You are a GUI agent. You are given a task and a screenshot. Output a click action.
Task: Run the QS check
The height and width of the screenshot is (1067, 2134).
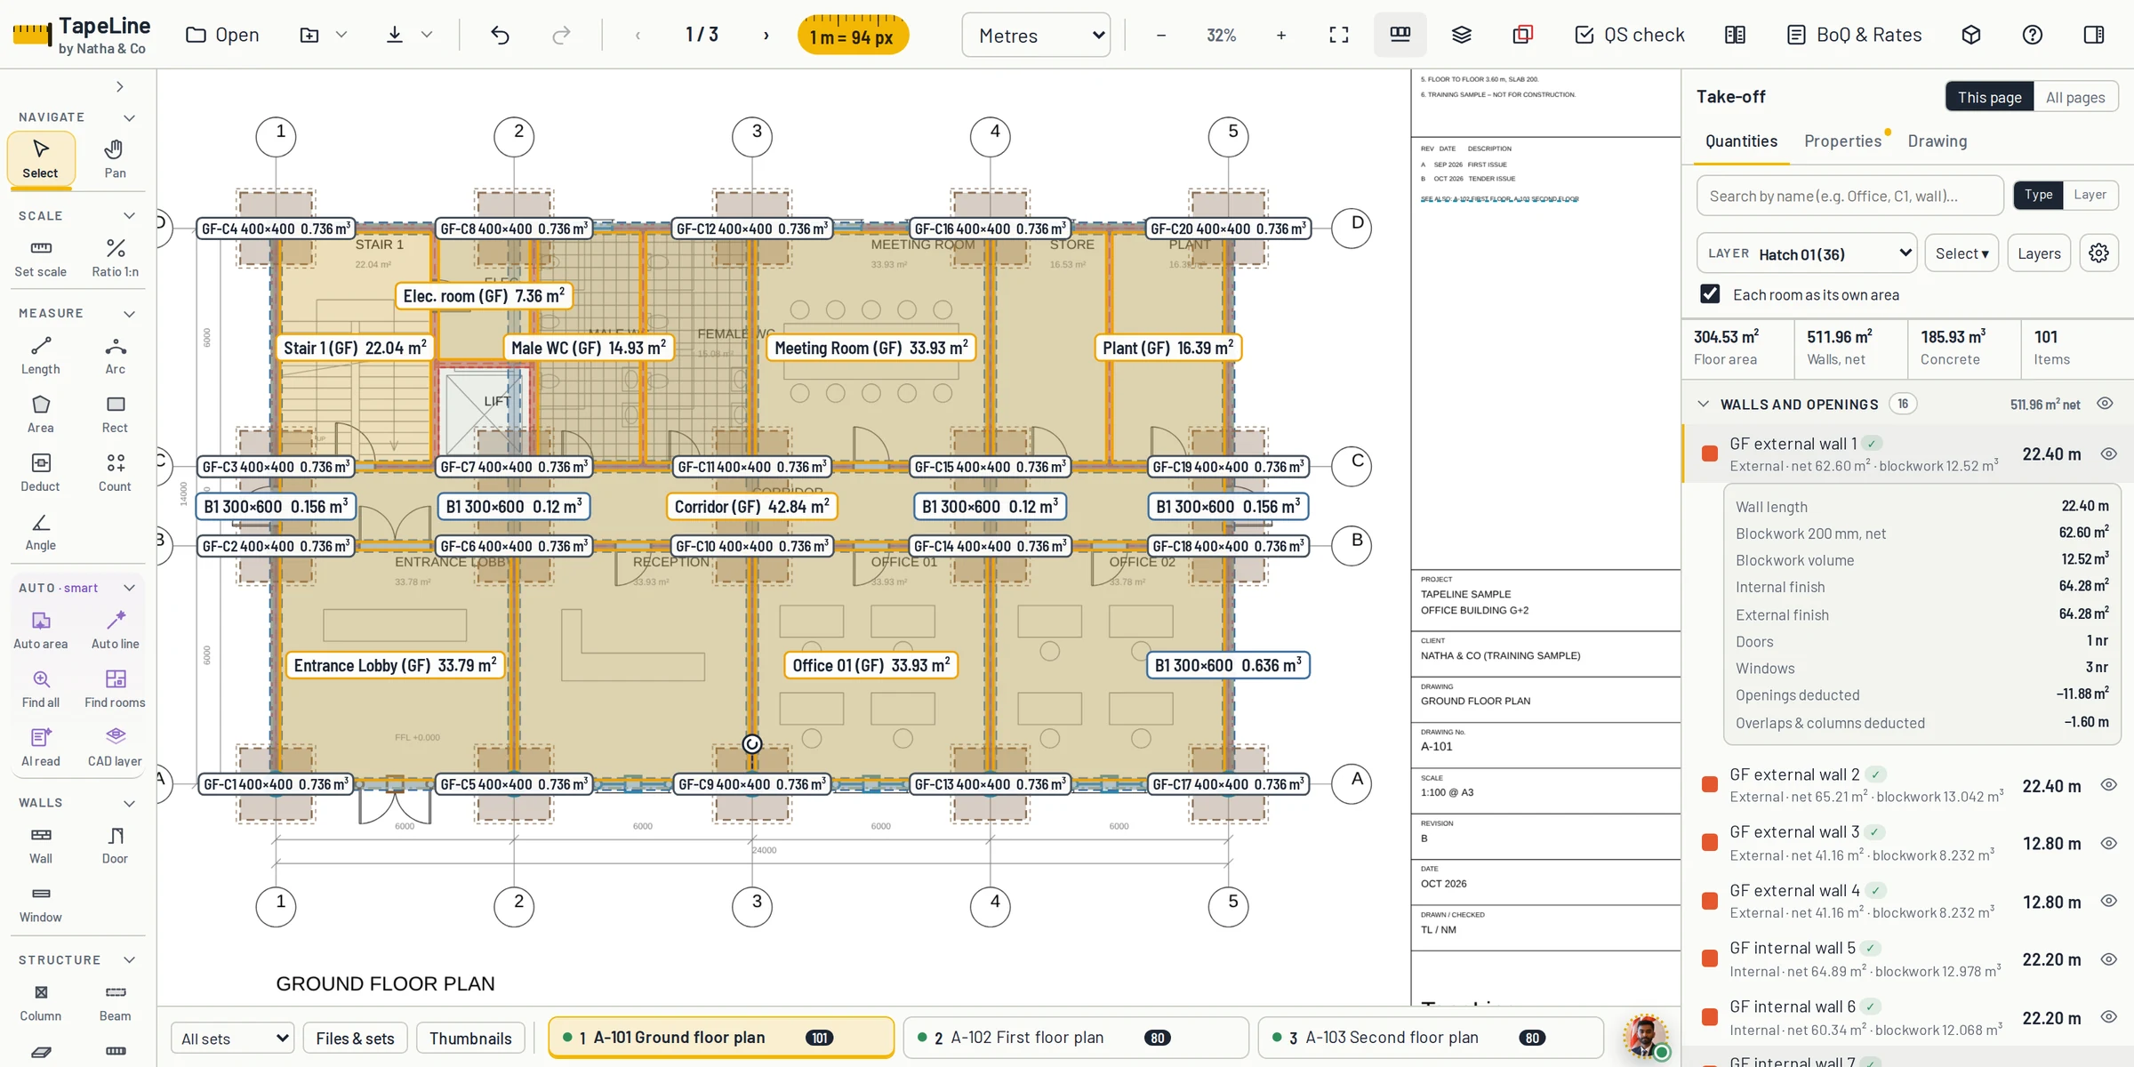1630,35
